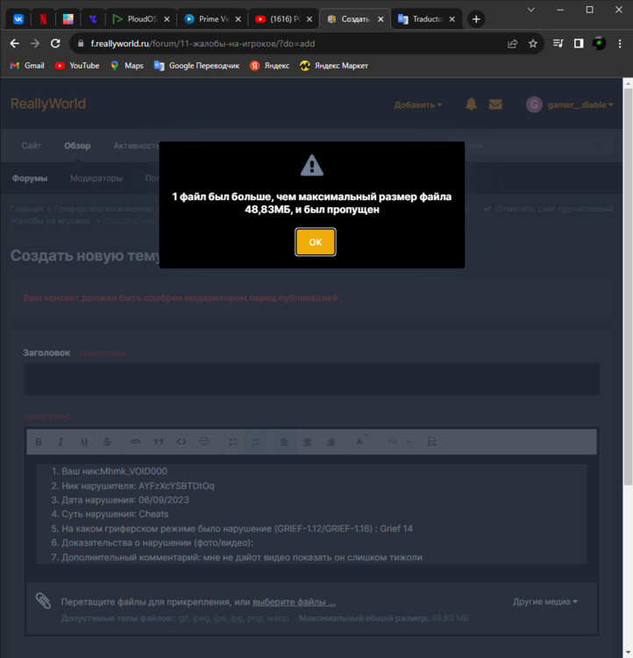Open a new browser tab

(x=476, y=19)
